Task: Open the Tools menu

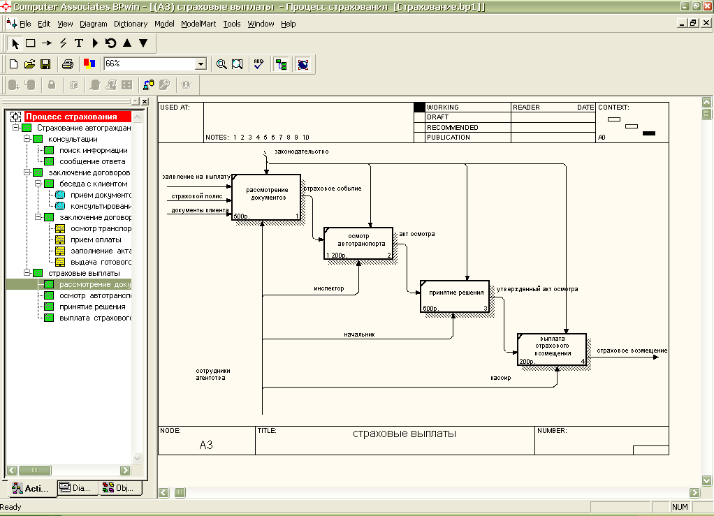Action: 232,24
